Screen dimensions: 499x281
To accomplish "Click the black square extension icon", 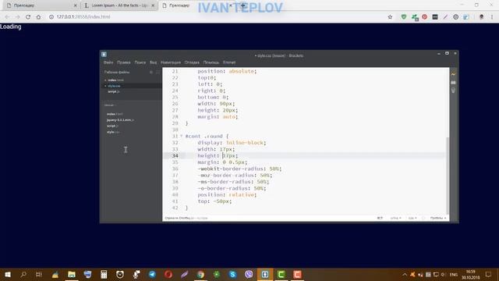I will (435, 17).
